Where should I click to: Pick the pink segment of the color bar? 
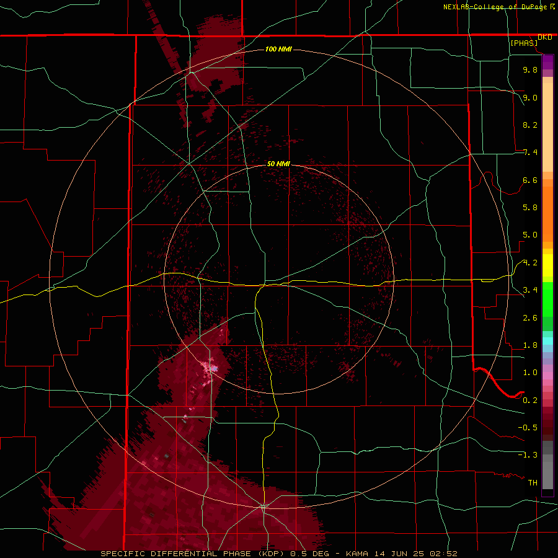(547, 376)
